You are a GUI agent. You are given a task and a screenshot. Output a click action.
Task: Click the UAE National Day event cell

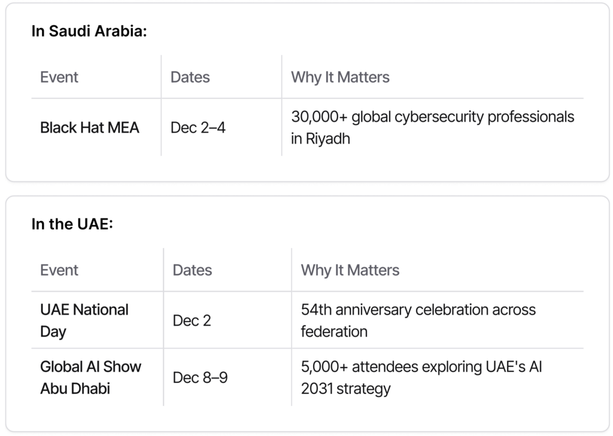[84, 320]
